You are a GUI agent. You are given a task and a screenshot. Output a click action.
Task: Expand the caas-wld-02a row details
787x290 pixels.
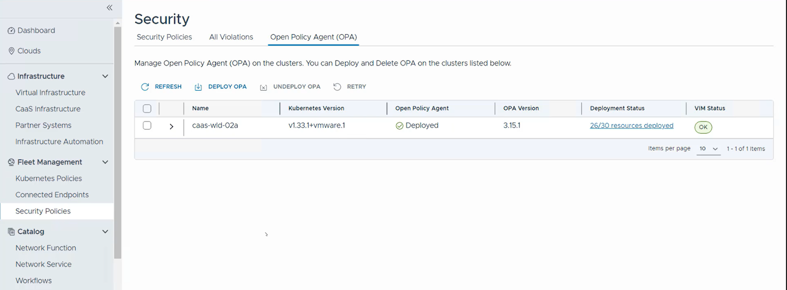pos(171,126)
